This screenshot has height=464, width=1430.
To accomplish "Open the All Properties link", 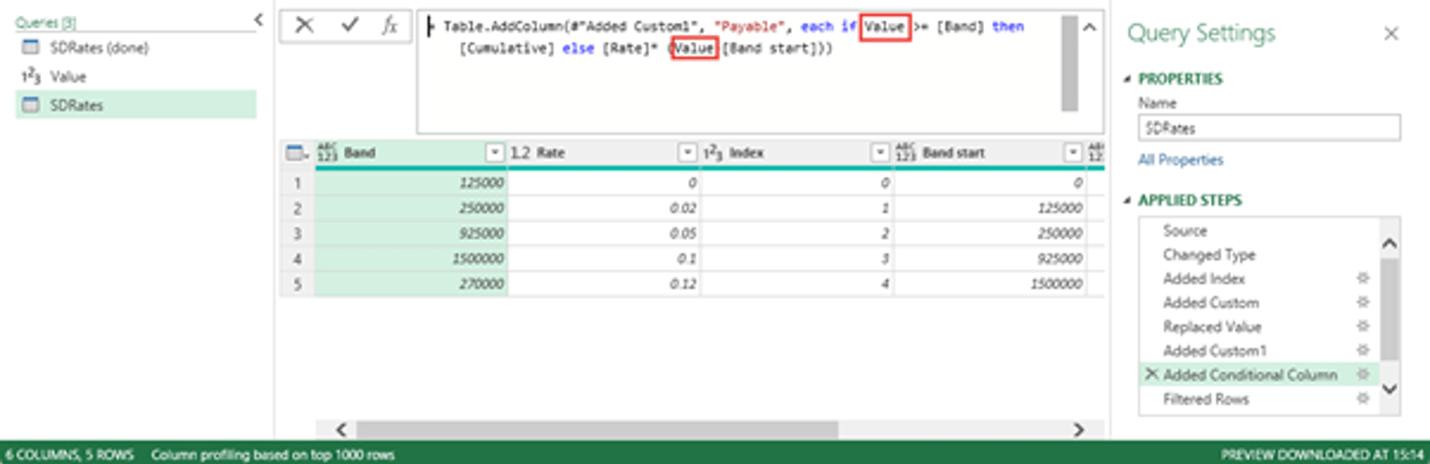I will point(1180,161).
